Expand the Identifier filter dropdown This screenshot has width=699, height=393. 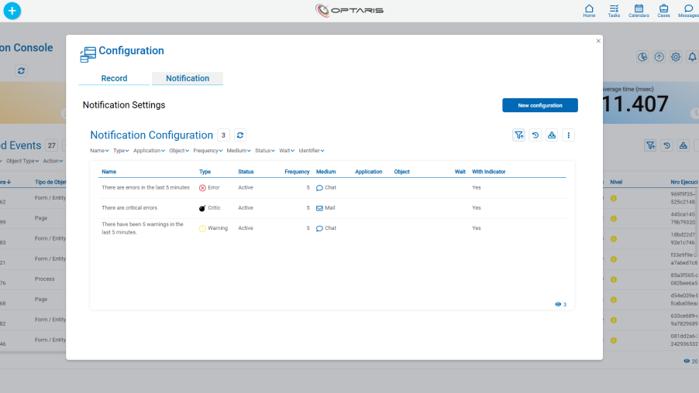(312, 150)
